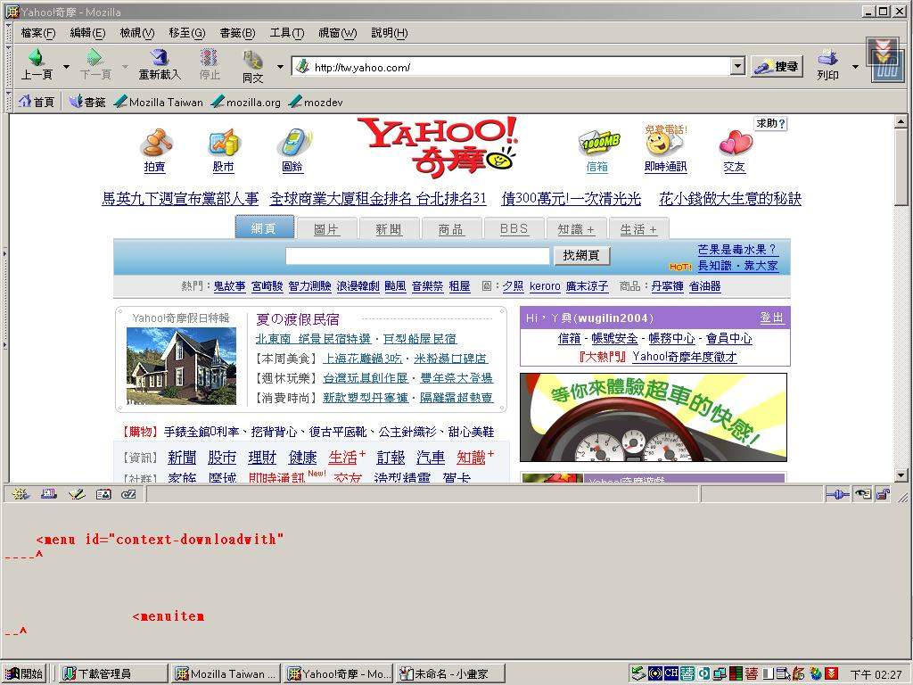Open the back history dropdown arrow
Screen dimensions: 913x685
point(66,66)
